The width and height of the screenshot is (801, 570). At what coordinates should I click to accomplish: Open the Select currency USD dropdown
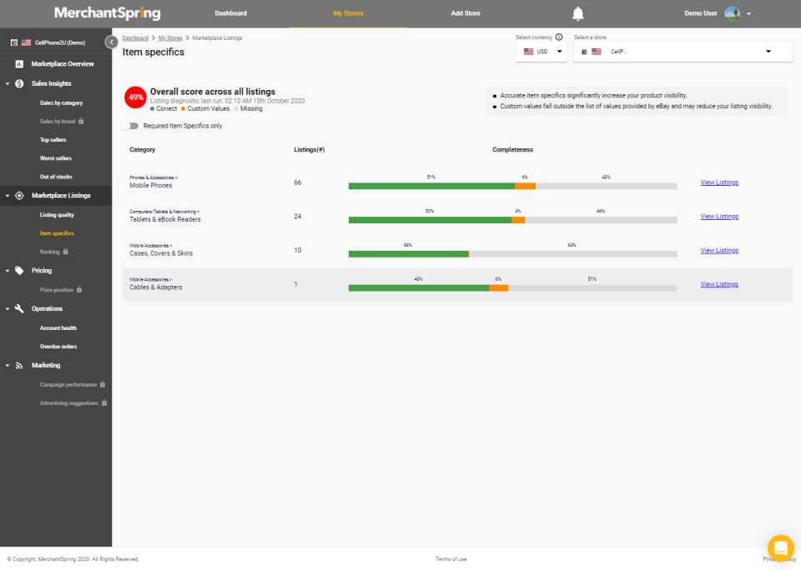click(541, 51)
